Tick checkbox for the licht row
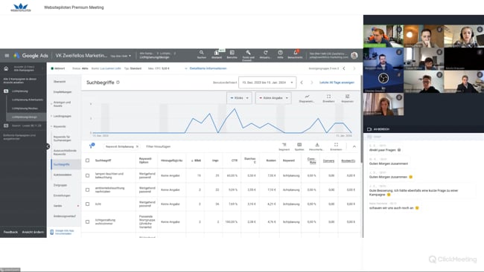This screenshot has height=272, width=484. point(87,204)
